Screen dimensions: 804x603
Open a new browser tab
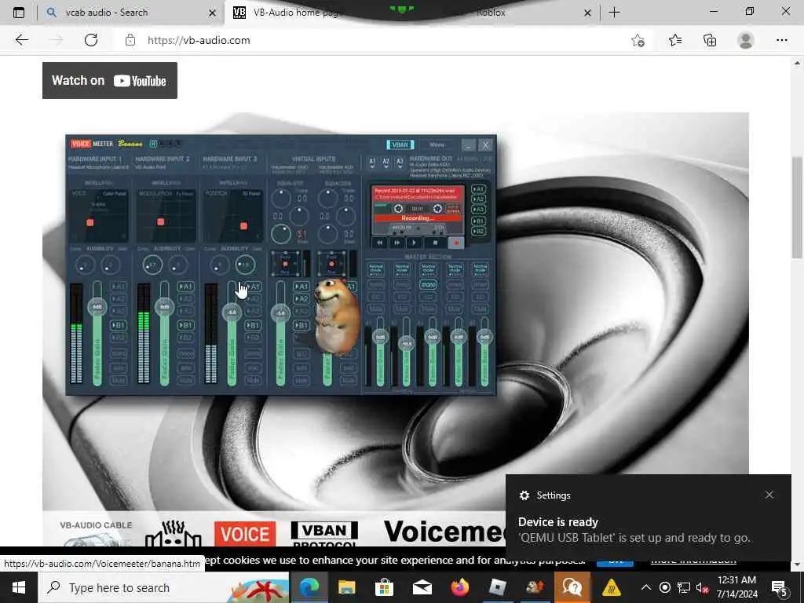(614, 13)
